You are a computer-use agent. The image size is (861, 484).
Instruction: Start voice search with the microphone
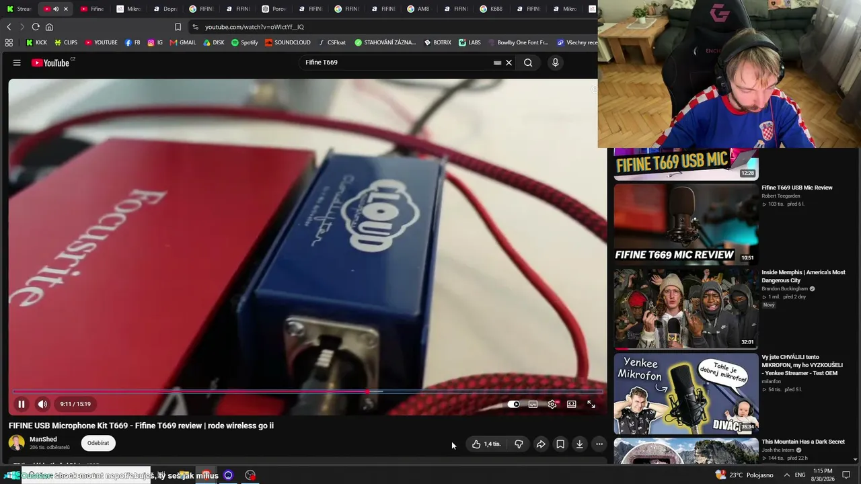pyautogui.click(x=555, y=63)
